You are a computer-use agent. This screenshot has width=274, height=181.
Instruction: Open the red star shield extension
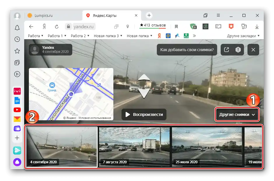point(231,26)
